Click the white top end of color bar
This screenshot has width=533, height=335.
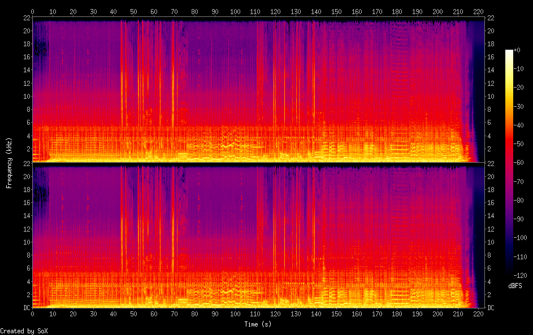point(509,51)
